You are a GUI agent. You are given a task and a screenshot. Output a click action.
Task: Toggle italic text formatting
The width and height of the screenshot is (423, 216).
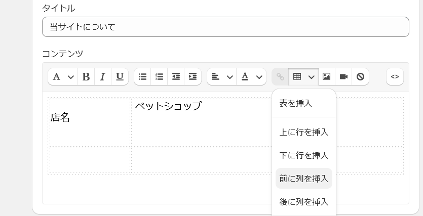tap(102, 77)
